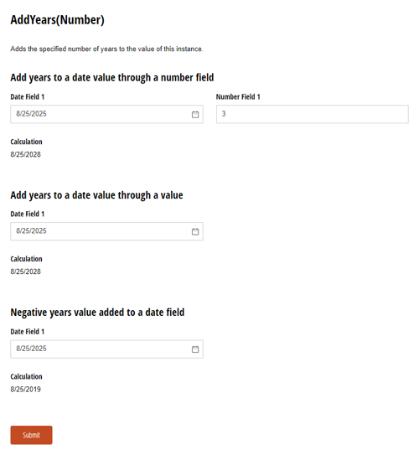This screenshot has height=455, width=419.
Task: Open calendar picker in Negative years section
Action: (195, 349)
